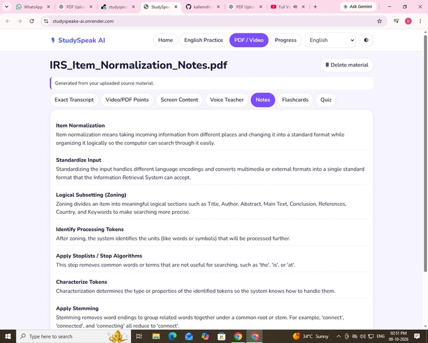The image size is (428, 343).
Task: Open Microsoft Store from taskbar
Action: (x=221, y=336)
